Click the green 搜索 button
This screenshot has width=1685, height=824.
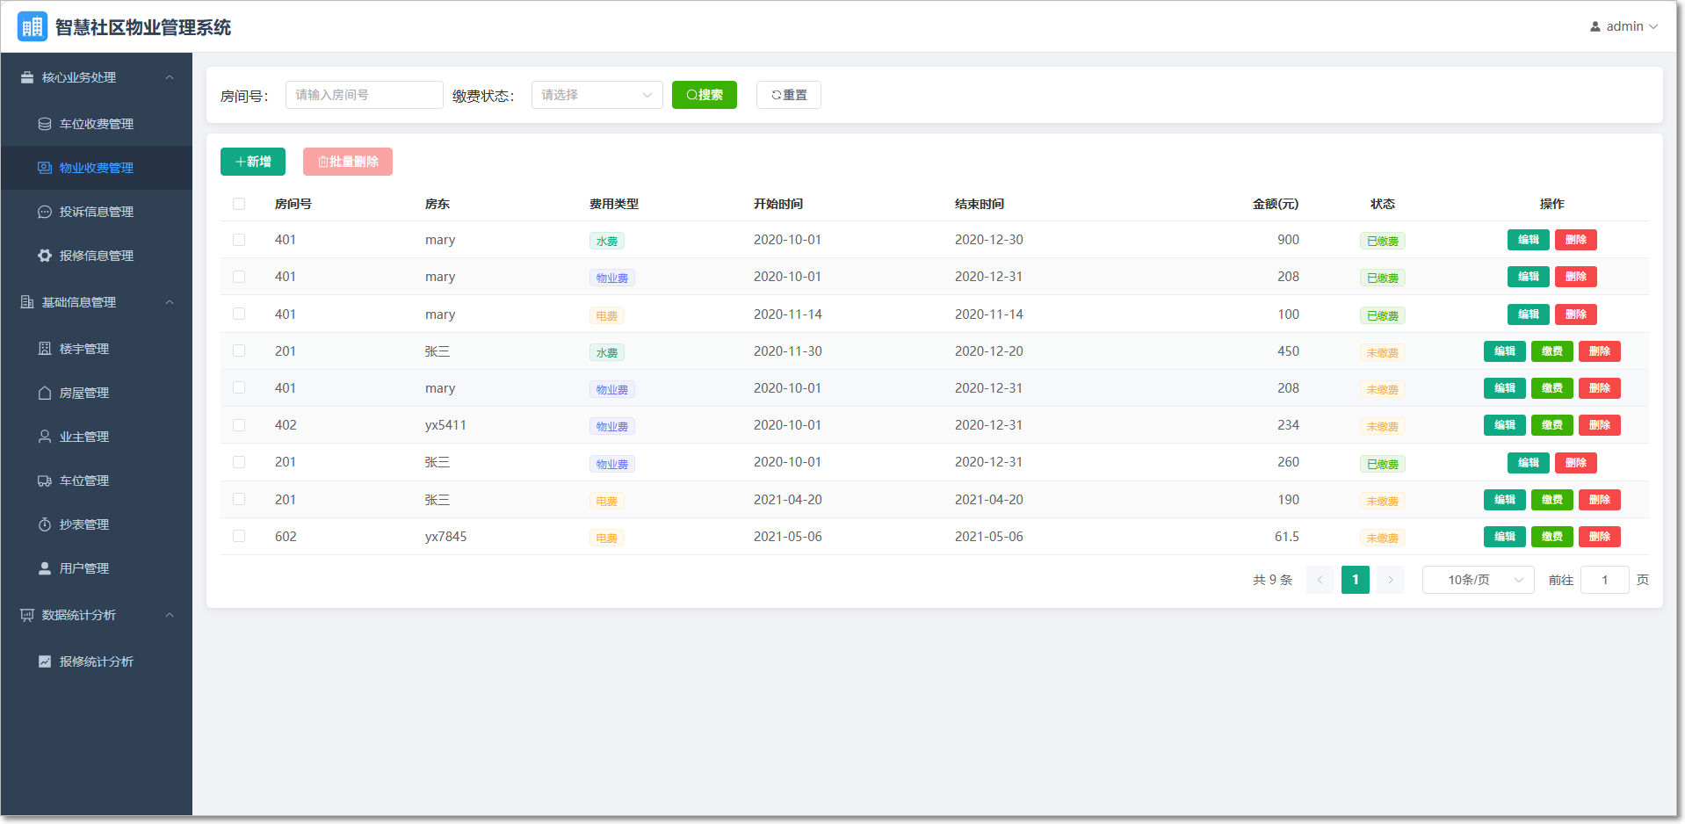[x=705, y=95]
